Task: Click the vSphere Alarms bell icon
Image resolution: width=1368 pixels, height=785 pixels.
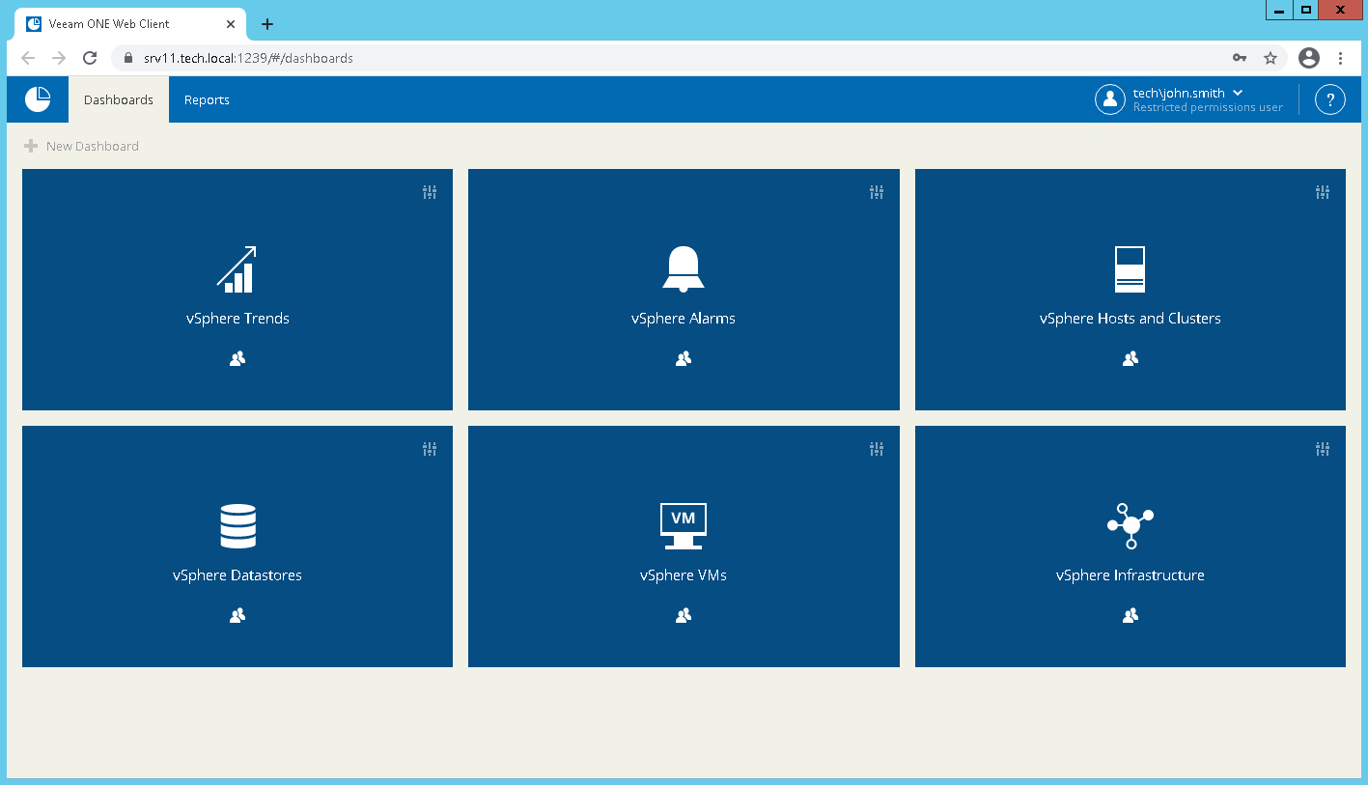Action: pos(684,269)
